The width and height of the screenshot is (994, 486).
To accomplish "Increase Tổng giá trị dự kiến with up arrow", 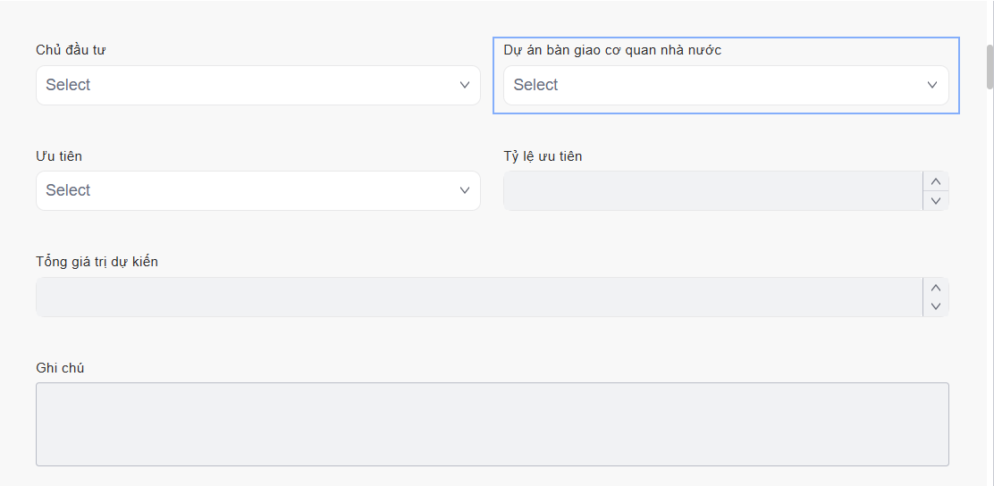I will click(936, 288).
